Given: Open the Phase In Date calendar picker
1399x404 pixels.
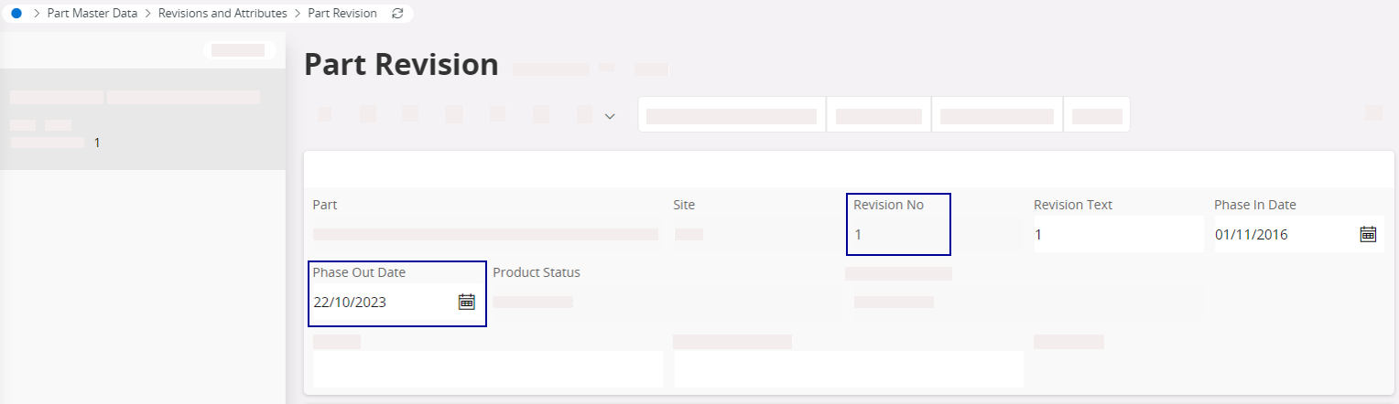Looking at the screenshot, I should tap(1368, 234).
